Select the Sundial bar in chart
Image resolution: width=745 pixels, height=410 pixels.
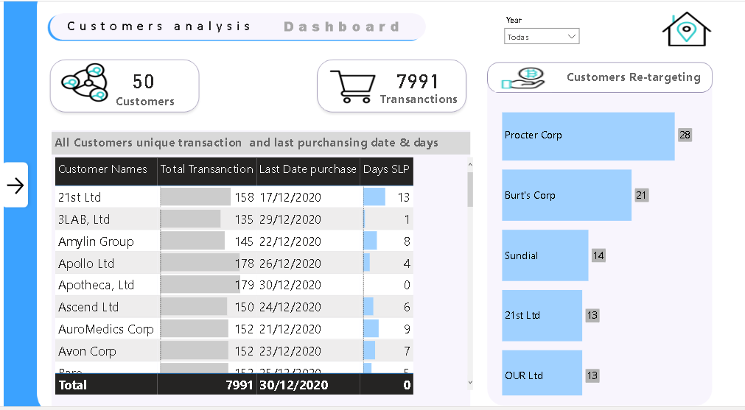click(x=545, y=255)
